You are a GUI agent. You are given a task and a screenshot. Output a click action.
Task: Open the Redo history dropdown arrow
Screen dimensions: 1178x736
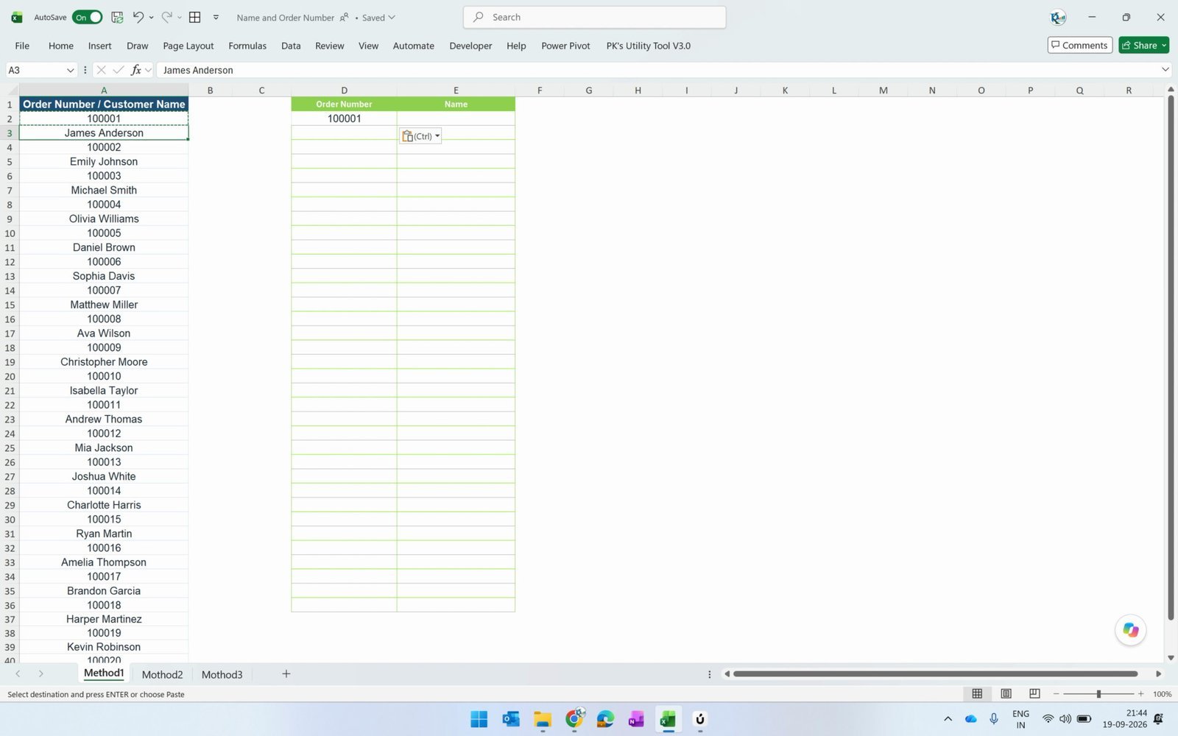[x=180, y=17]
